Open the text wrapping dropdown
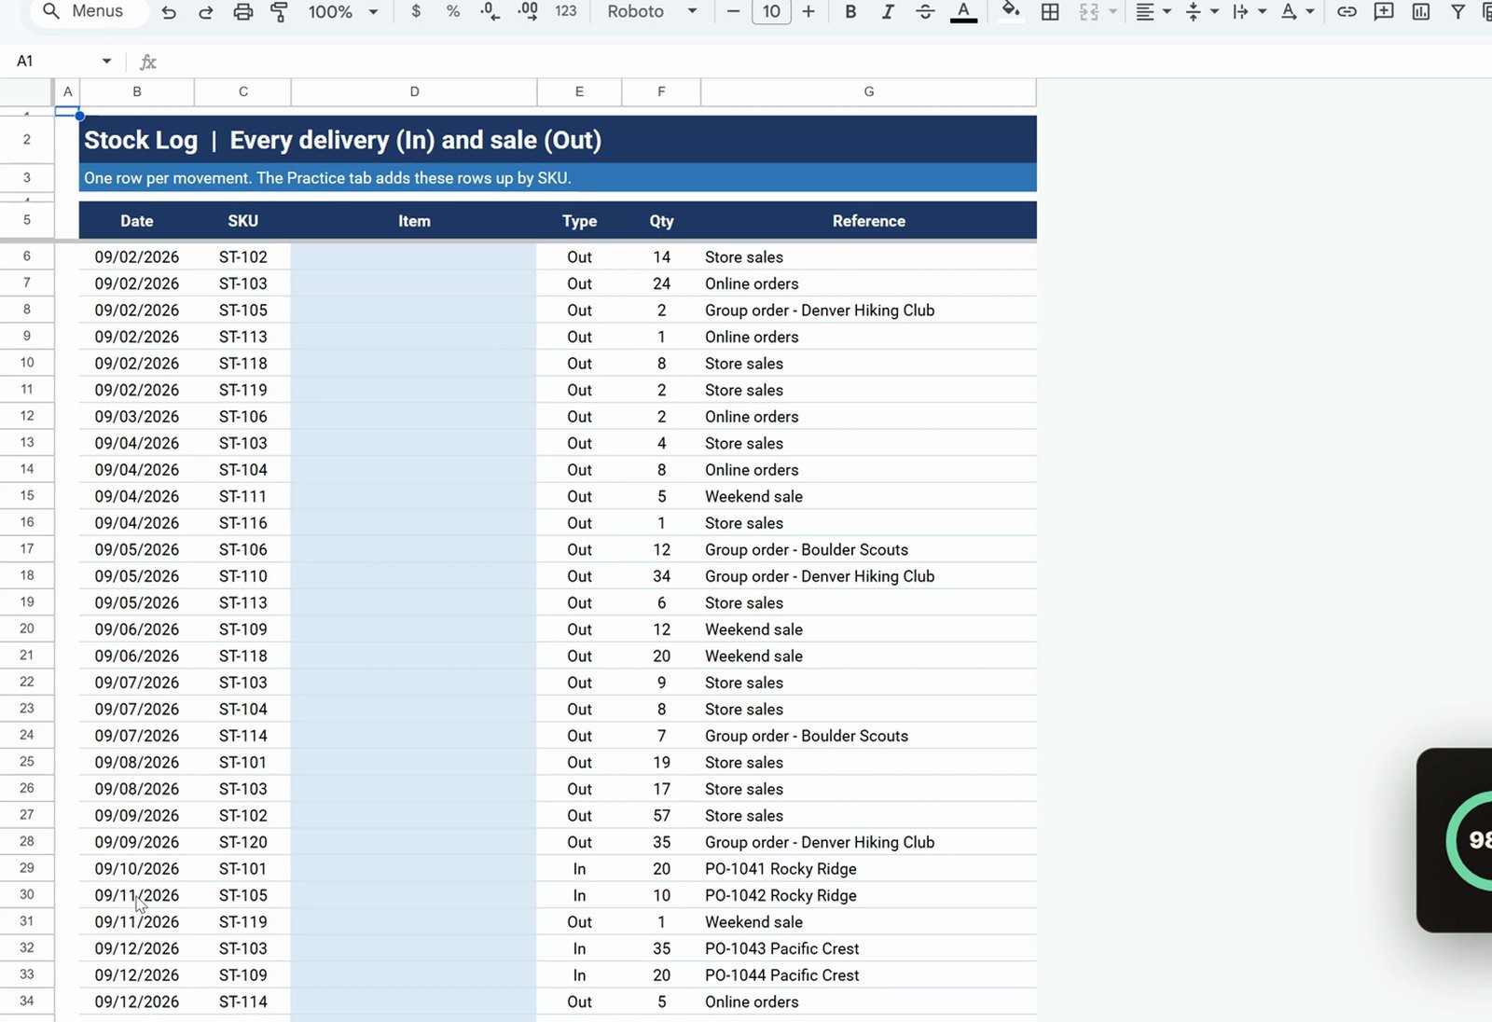 coord(1249,11)
